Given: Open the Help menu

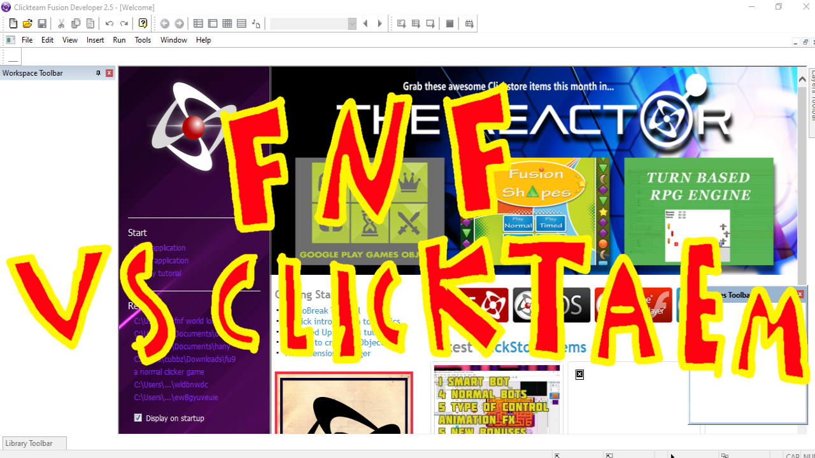Looking at the screenshot, I should 203,40.
